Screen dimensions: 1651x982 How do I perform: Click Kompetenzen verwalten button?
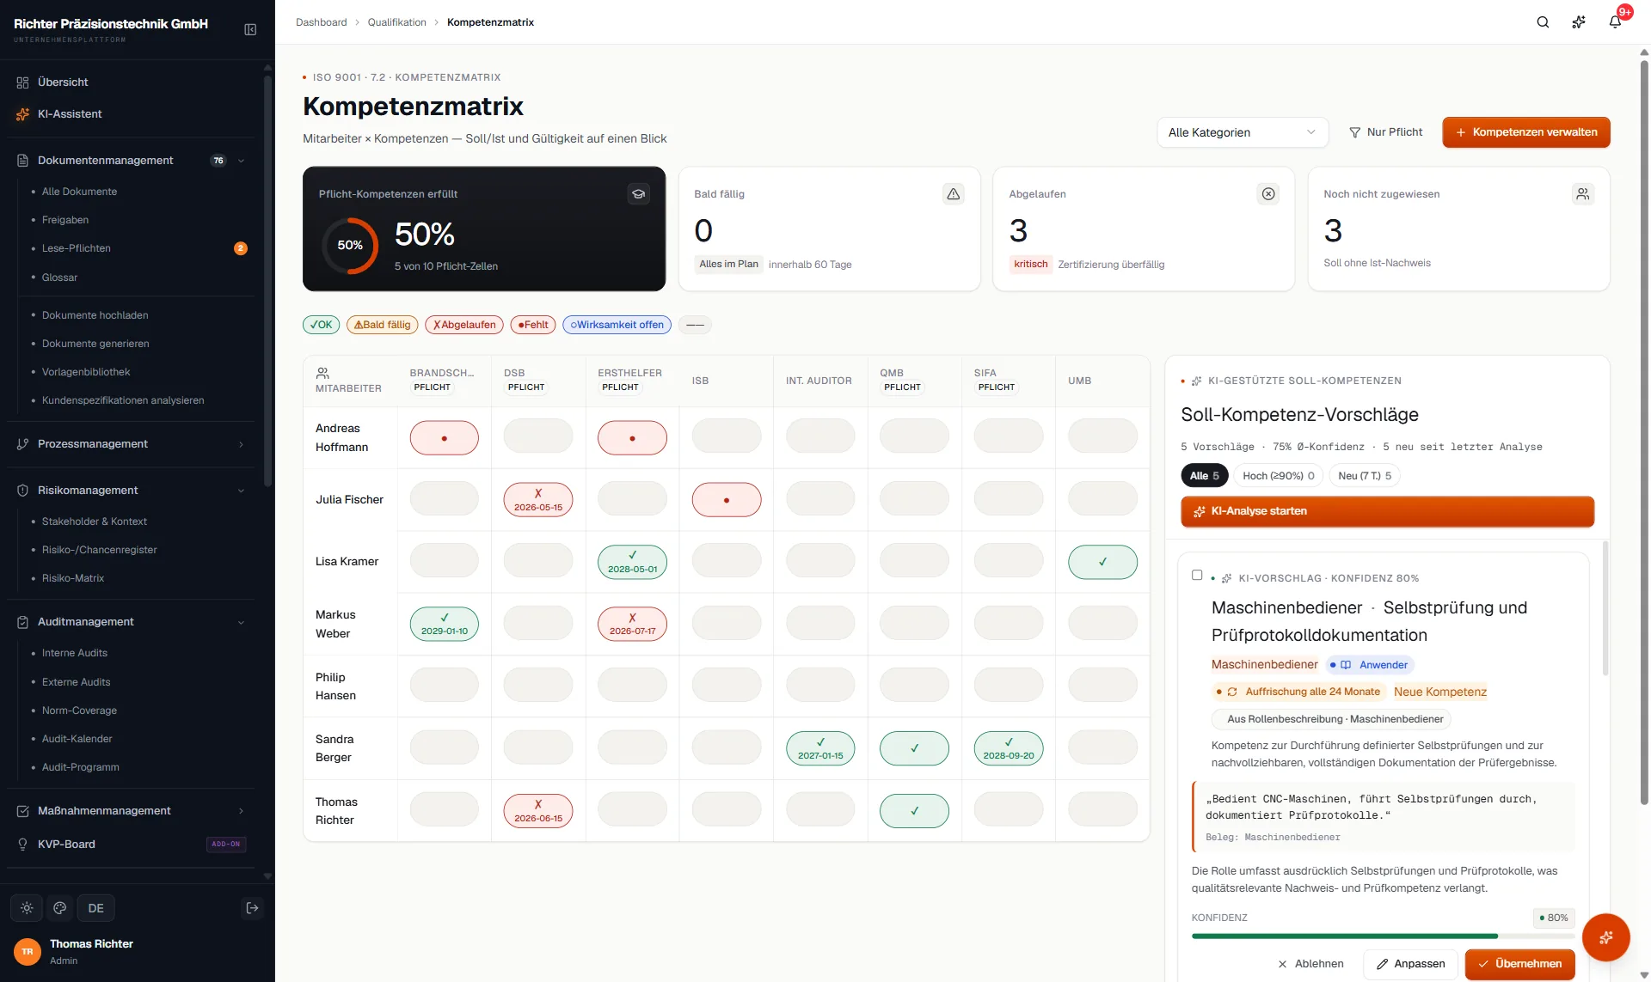(1526, 132)
